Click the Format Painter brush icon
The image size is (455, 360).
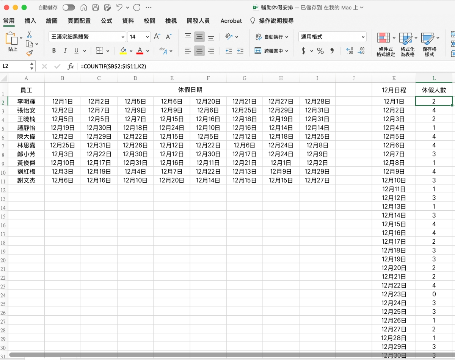point(29,53)
